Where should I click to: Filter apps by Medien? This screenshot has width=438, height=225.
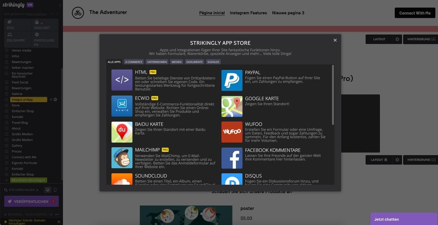[x=177, y=62]
